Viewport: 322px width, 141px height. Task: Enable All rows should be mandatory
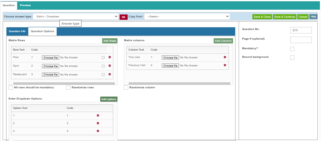tap(11, 87)
